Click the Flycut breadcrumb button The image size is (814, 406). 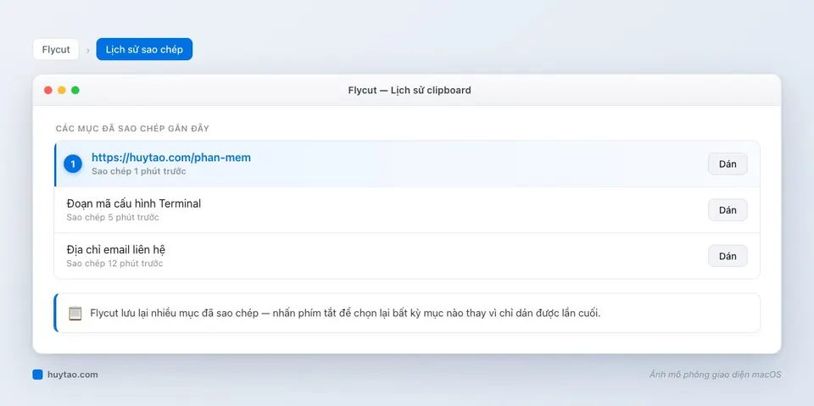click(x=56, y=49)
